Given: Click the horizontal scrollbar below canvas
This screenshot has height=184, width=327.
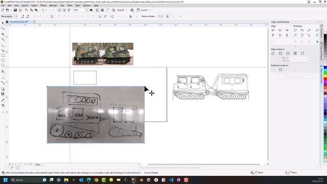Looking at the screenshot, I should tap(203, 165).
